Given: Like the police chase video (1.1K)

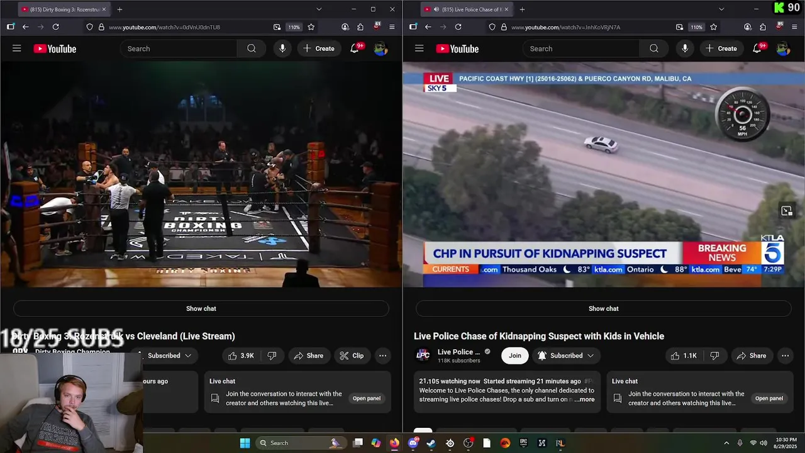Looking at the screenshot, I should [x=684, y=355].
